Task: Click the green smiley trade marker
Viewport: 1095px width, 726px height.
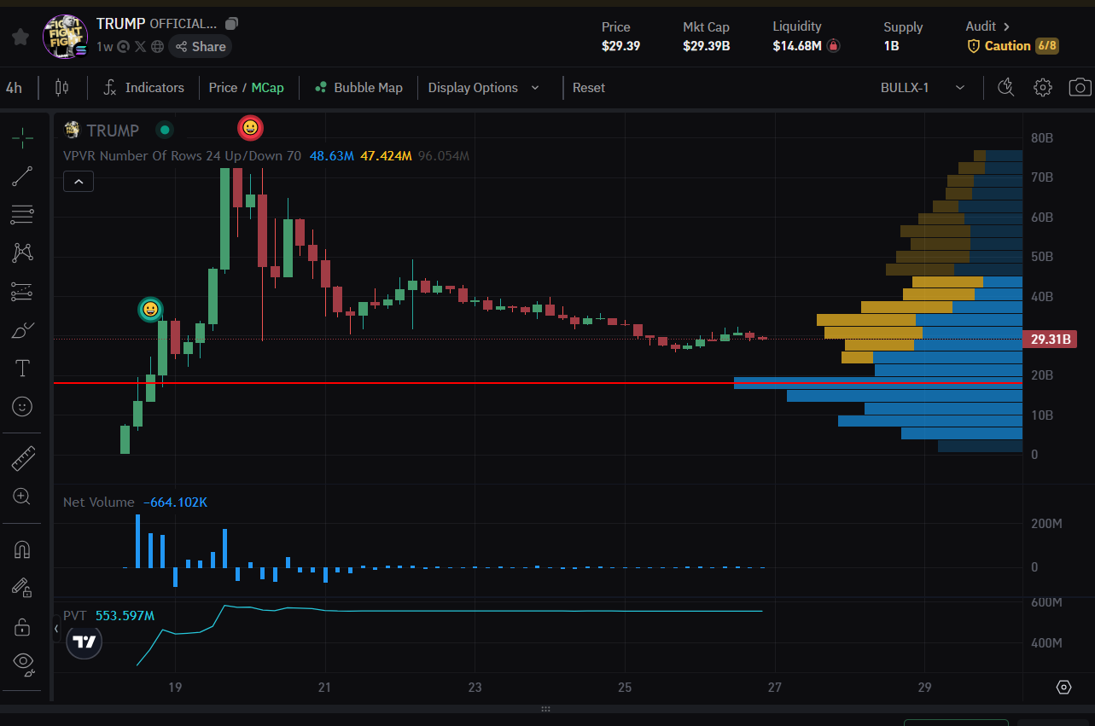Action: coord(150,309)
